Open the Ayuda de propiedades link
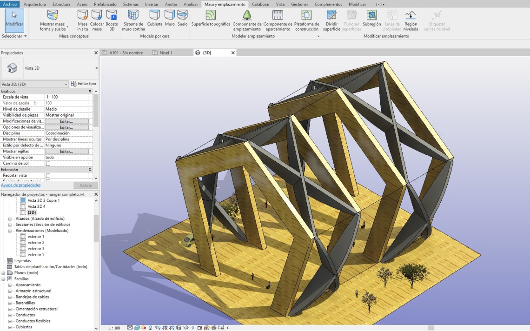 [20, 185]
